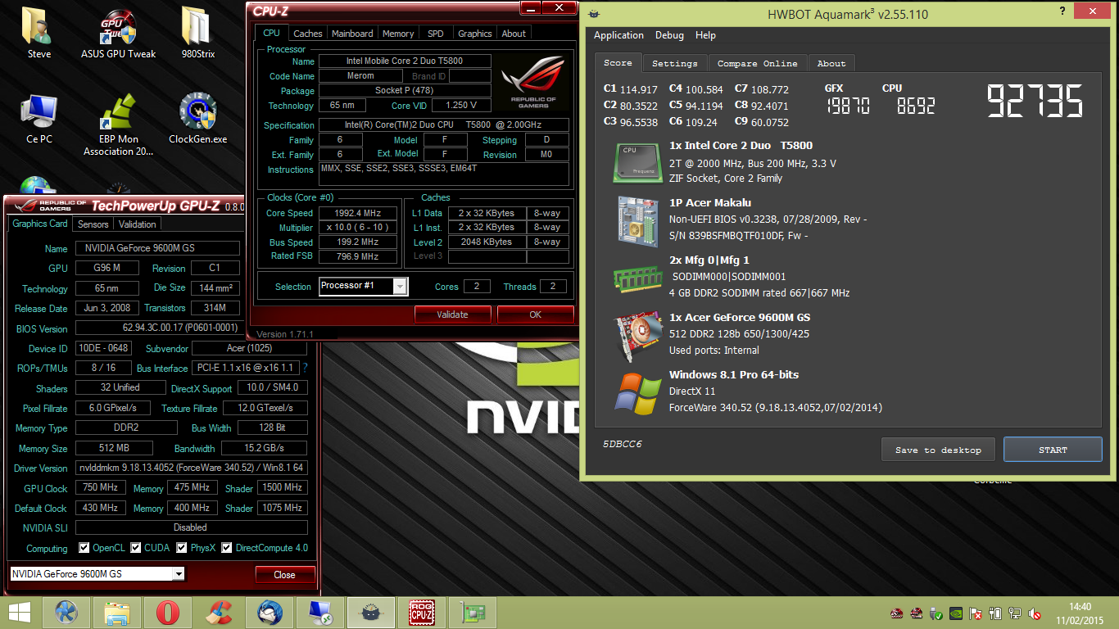Expand the Processor #1 selection dropdown
The width and height of the screenshot is (1119, 629).
coord(400,286)
